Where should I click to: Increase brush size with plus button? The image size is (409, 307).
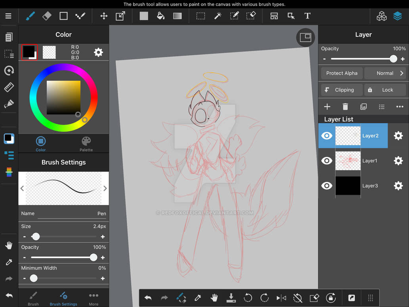click(x=103, y=237)
